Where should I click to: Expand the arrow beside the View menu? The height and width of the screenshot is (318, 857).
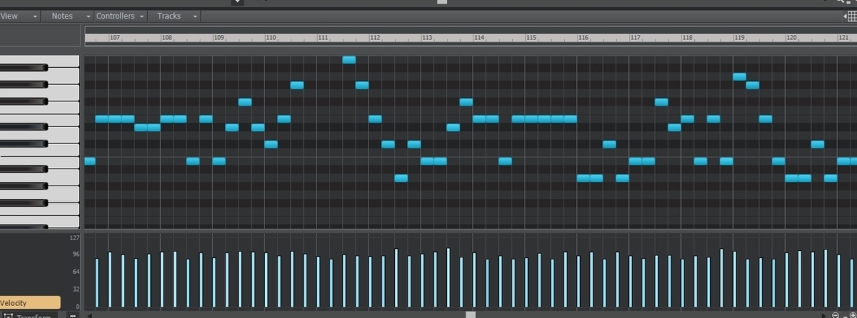tap(35, 16)
